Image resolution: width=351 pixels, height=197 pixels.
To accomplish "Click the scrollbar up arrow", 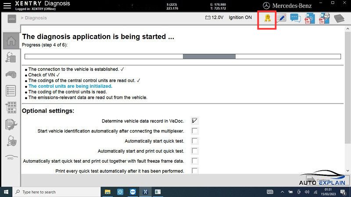I will tap(347, 29).
